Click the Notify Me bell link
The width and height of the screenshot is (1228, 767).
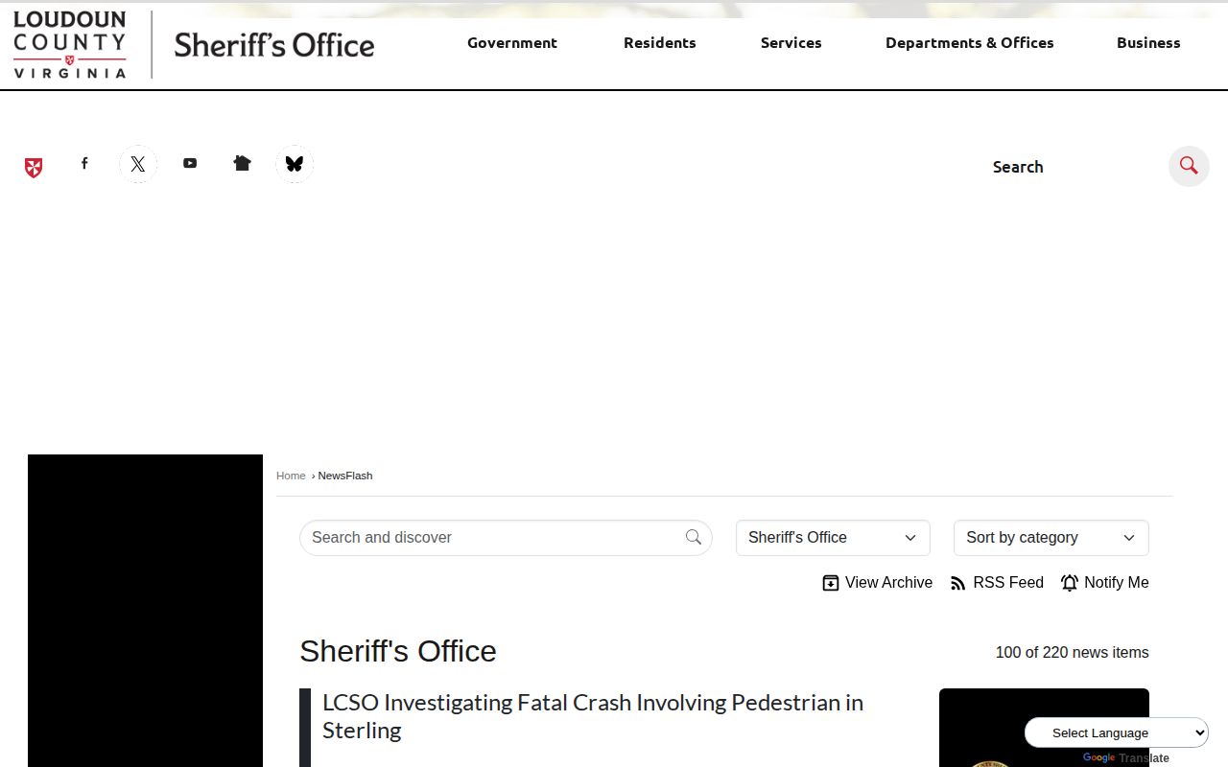click(x=1105, y=583)
